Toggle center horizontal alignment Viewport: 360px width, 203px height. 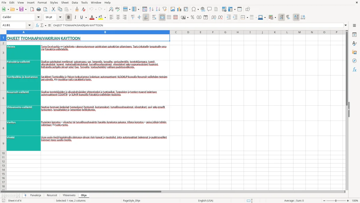pos(118,17)
